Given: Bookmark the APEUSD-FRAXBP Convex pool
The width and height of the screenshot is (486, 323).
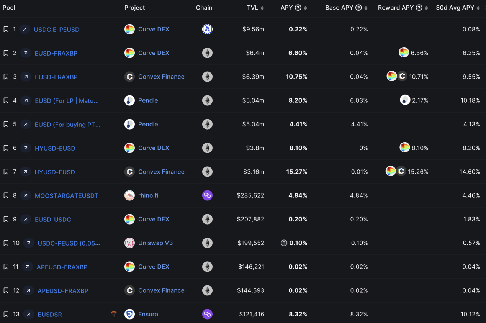Looking at the screenshot, I should click(x=6, y=290).
